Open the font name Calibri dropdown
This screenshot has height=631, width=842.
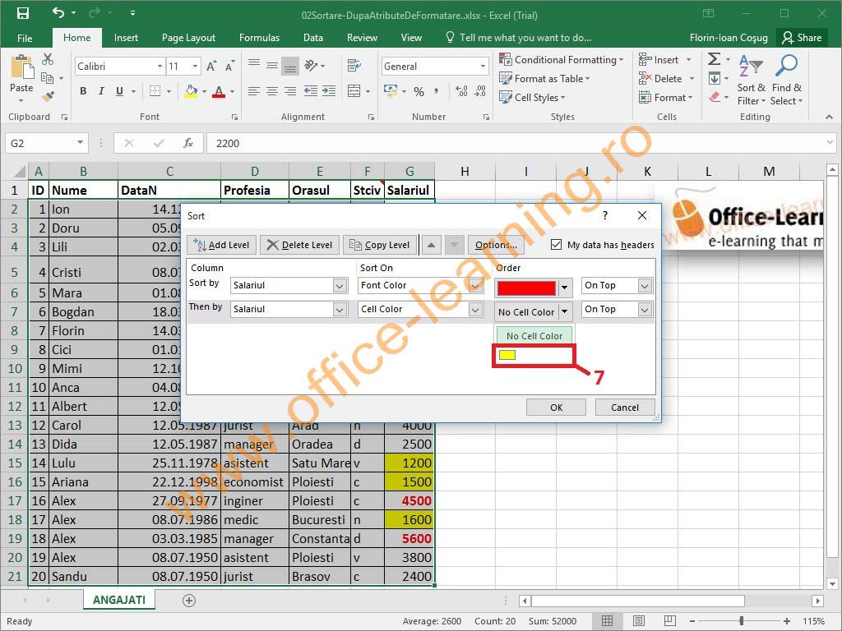[x=160, y=66]
